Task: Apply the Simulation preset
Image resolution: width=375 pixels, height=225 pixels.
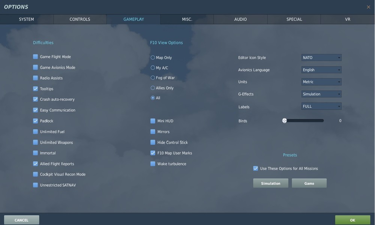Action: click(270, 183)
